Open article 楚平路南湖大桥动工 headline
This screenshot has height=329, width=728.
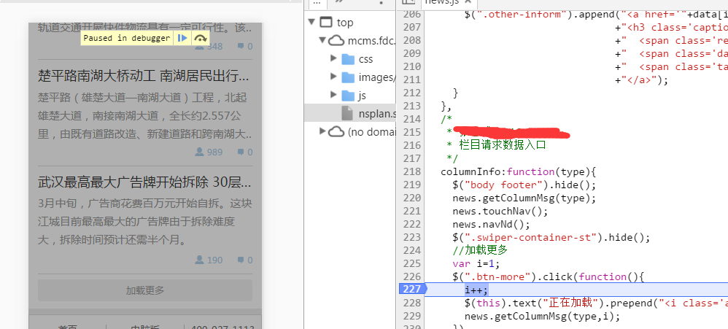pos(144,76)
